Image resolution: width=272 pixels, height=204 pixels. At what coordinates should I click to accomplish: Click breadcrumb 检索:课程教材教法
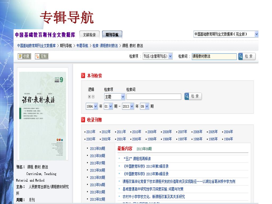(x=105, y=46)
